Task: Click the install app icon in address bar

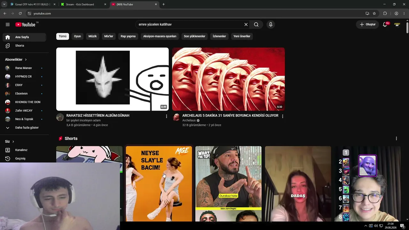Action: pyautogui.click(x=367, y=13)
